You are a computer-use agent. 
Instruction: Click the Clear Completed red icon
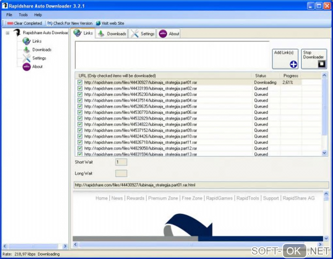(10, 23)
